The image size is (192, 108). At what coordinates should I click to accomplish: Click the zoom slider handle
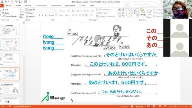176,106
